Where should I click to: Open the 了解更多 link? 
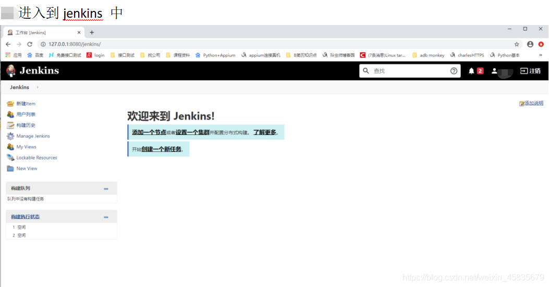[x=265, y=132]
